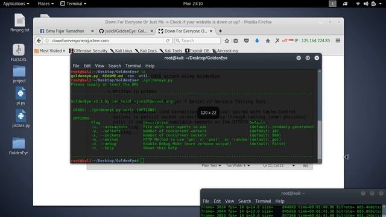Screen dimensions: 386x217
Task: Open FLESDIS desktop USB icon
Action: [19, 52]
